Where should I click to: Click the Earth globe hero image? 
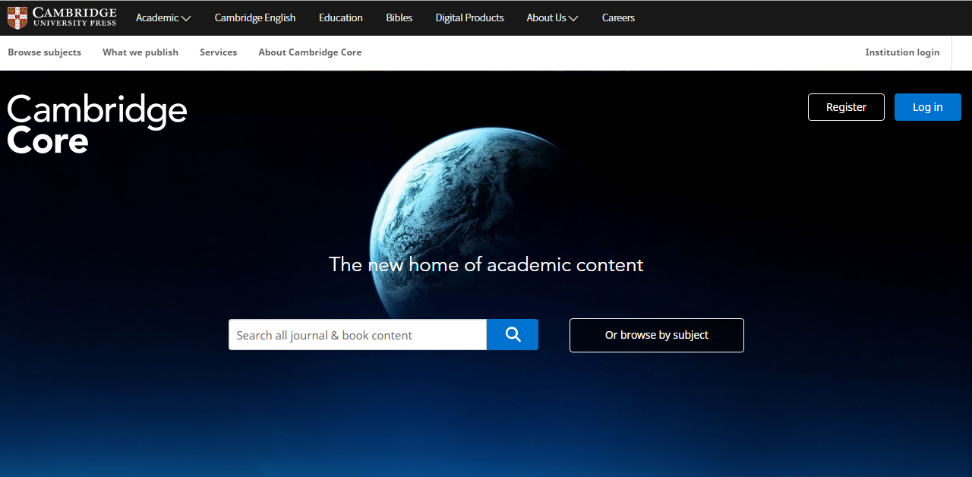pos(471,205)
